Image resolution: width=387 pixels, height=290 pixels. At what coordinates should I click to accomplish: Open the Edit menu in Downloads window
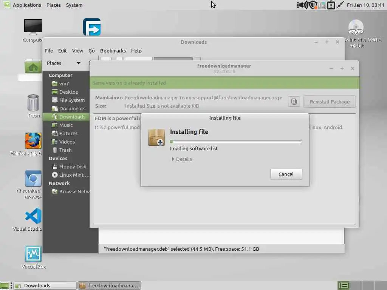[62, 51]
